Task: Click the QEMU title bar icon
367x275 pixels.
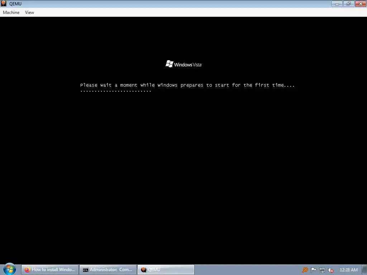Action: click(x=4, y=4)
